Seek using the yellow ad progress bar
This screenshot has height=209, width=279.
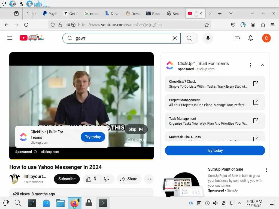coord(81,159)
